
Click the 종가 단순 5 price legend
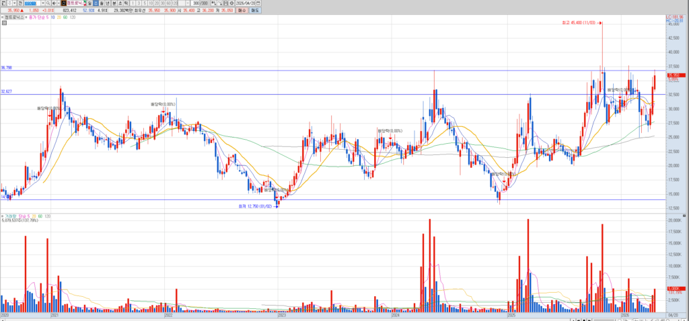pos(38,17)
